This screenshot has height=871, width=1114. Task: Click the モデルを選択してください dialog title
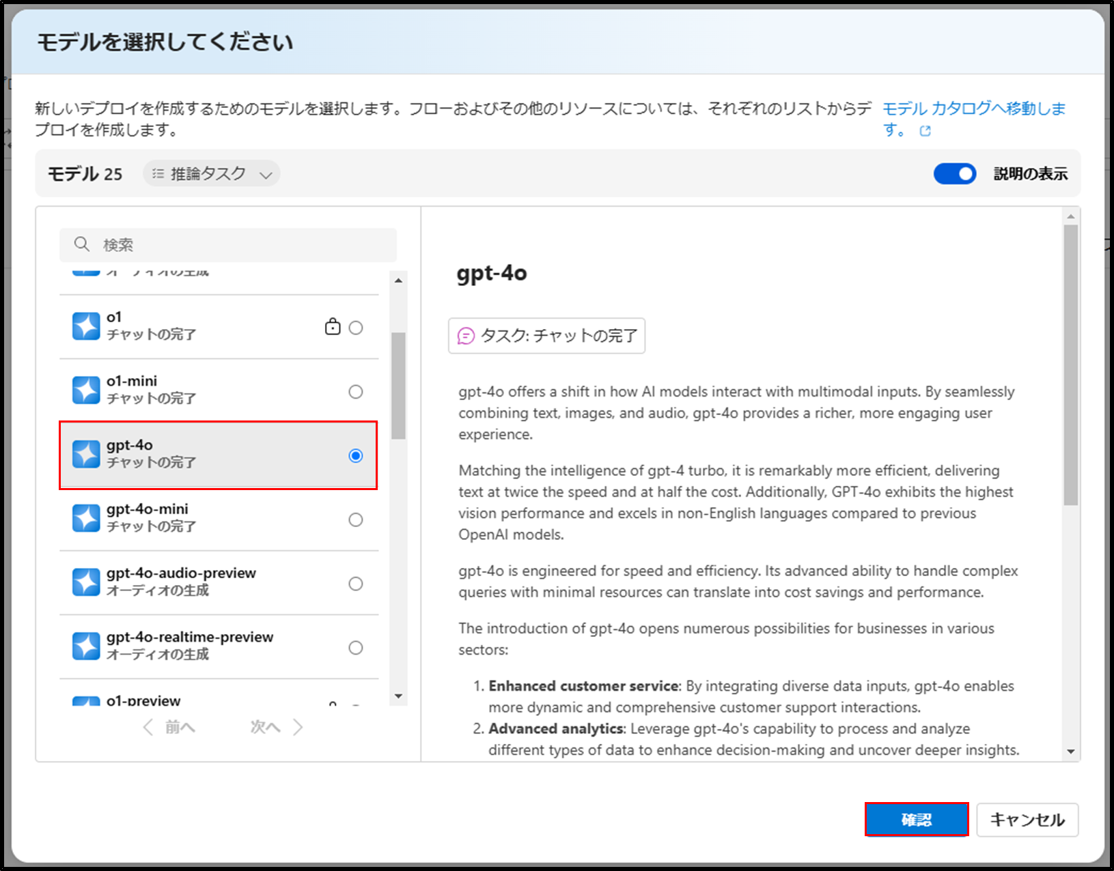(165, 42)
